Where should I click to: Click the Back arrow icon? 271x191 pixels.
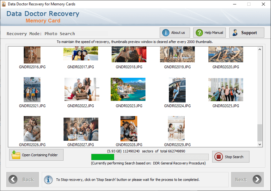click(13, 179)
